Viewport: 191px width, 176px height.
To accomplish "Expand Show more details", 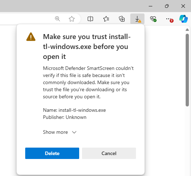I will pos(60,132).
